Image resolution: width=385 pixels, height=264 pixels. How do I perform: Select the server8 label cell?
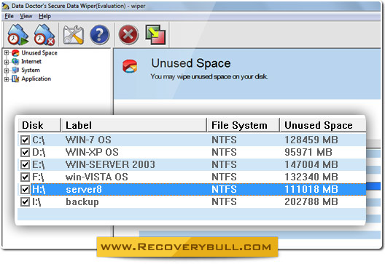coord(84,190)
